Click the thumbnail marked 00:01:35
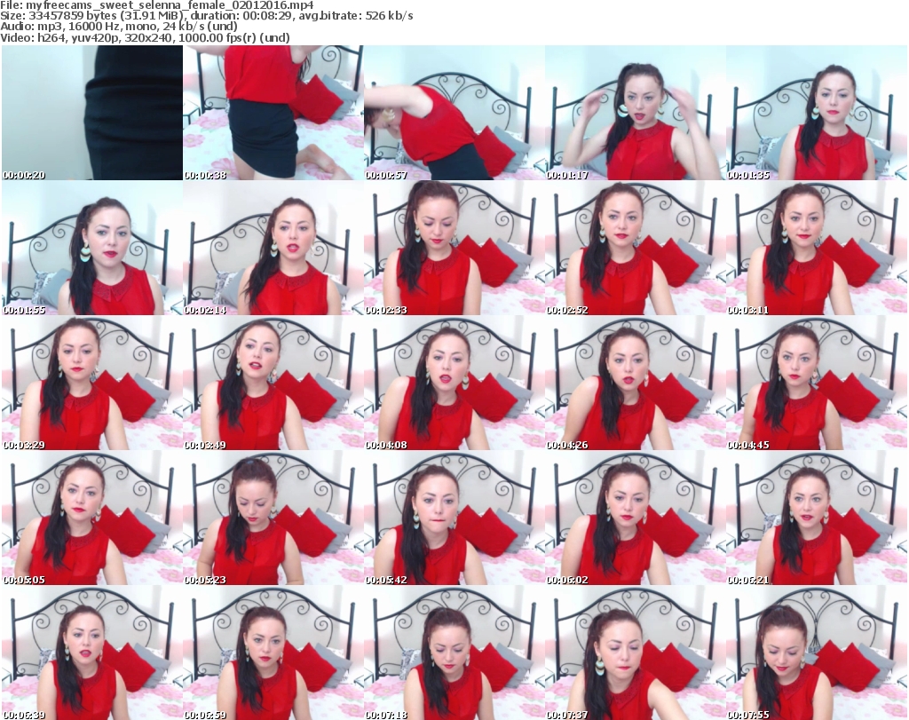909x720 pixels. pyautogui.click(x=817, y=113)
